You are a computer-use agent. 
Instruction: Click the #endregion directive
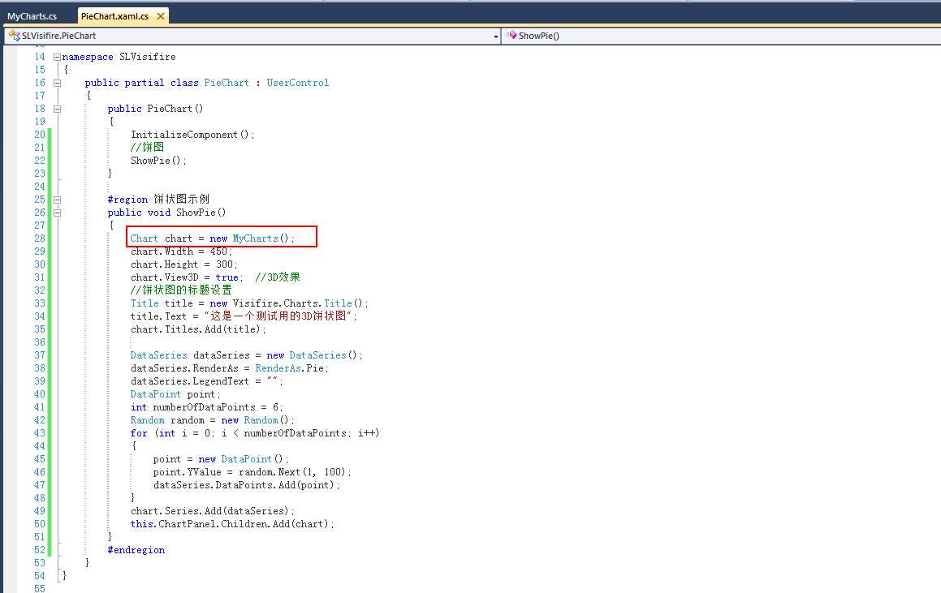pos(136,551)
